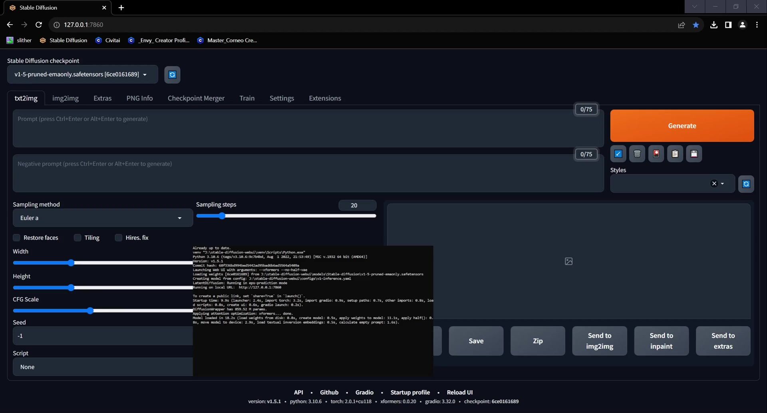The width and height of the screenshot is (767, 413).
Task: Switch to the img2img tab
Action: pos(65,98)
